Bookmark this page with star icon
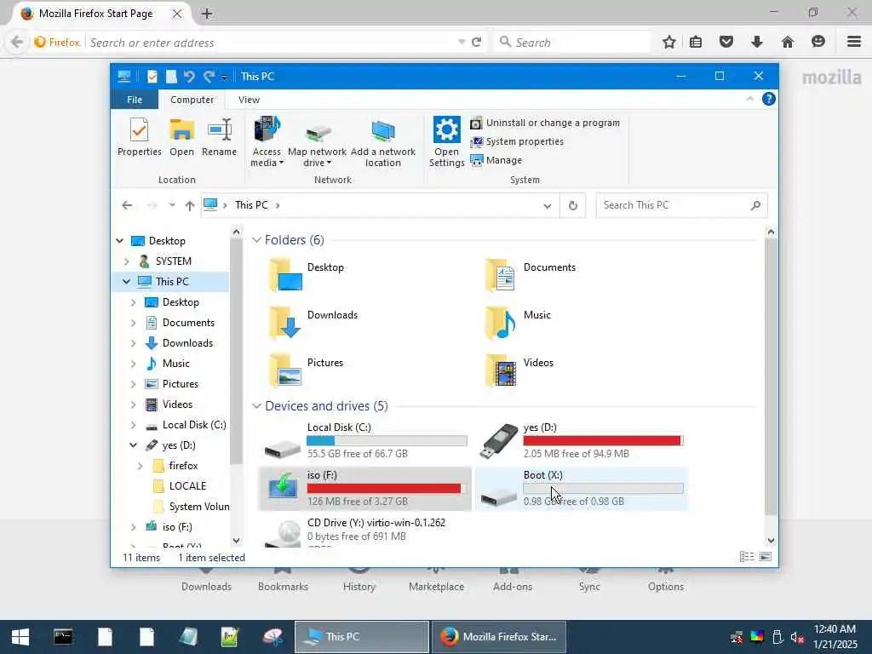Screen dimensions: 872x654 (x=669, y=43)
